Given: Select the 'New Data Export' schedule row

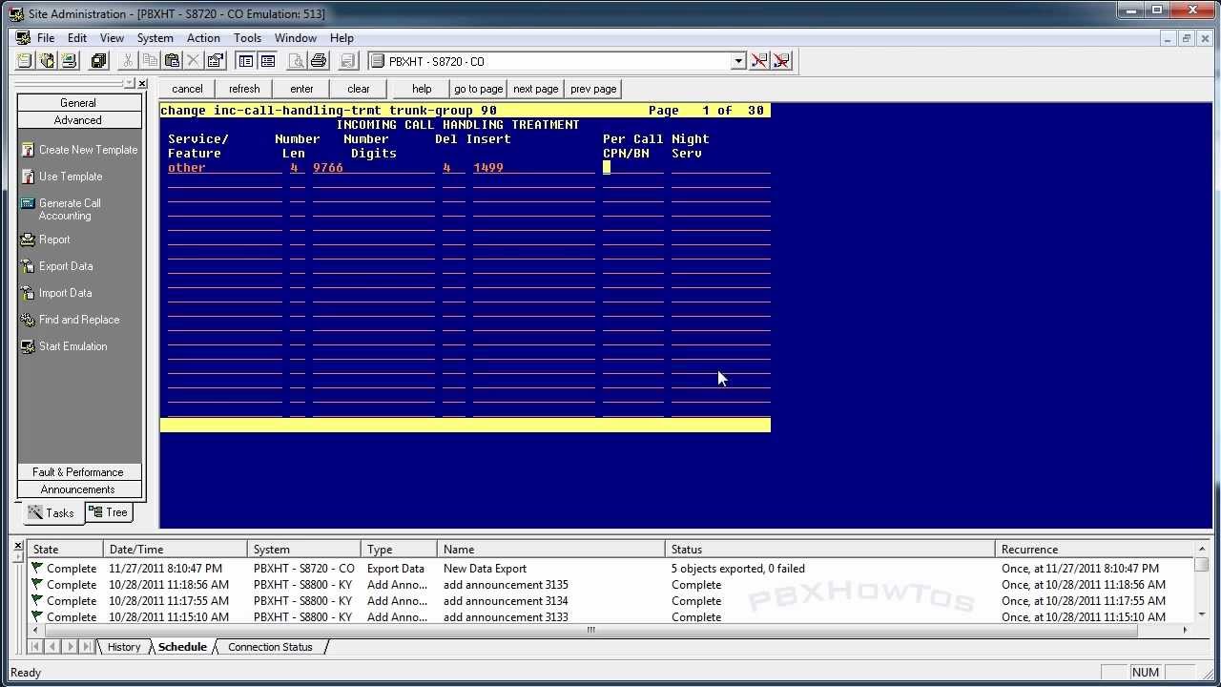Looking at the screenshot, I should pyautogui.click(x=610, y=569).
